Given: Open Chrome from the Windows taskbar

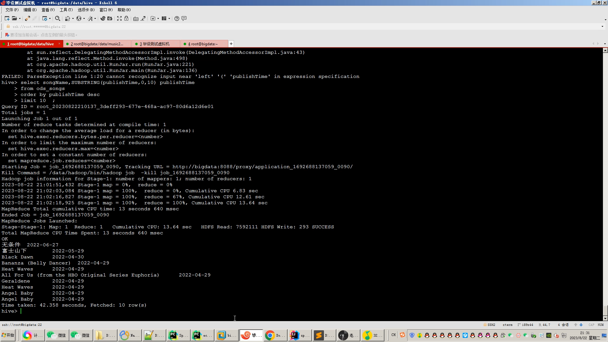Looking at the screenshot, I should [x=270, y=335].
